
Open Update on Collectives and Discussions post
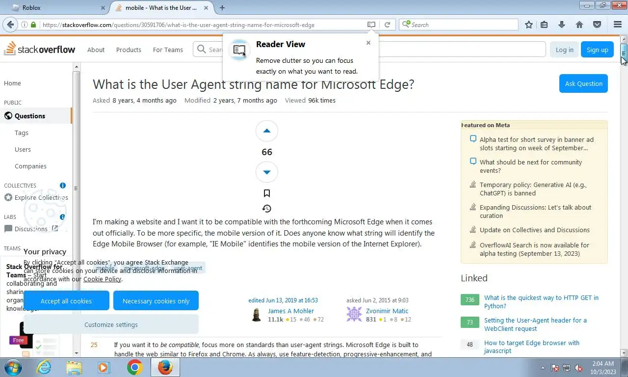point(535,230)
